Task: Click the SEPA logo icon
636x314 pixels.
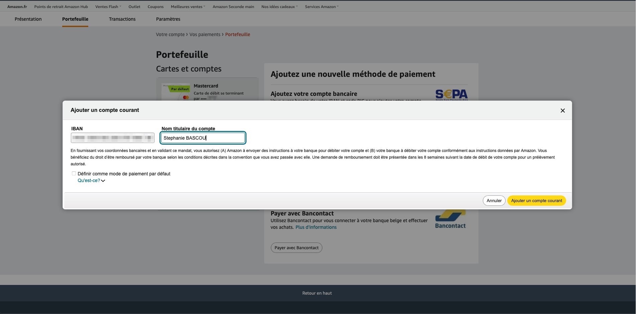Action: click(x=451, y=95)
